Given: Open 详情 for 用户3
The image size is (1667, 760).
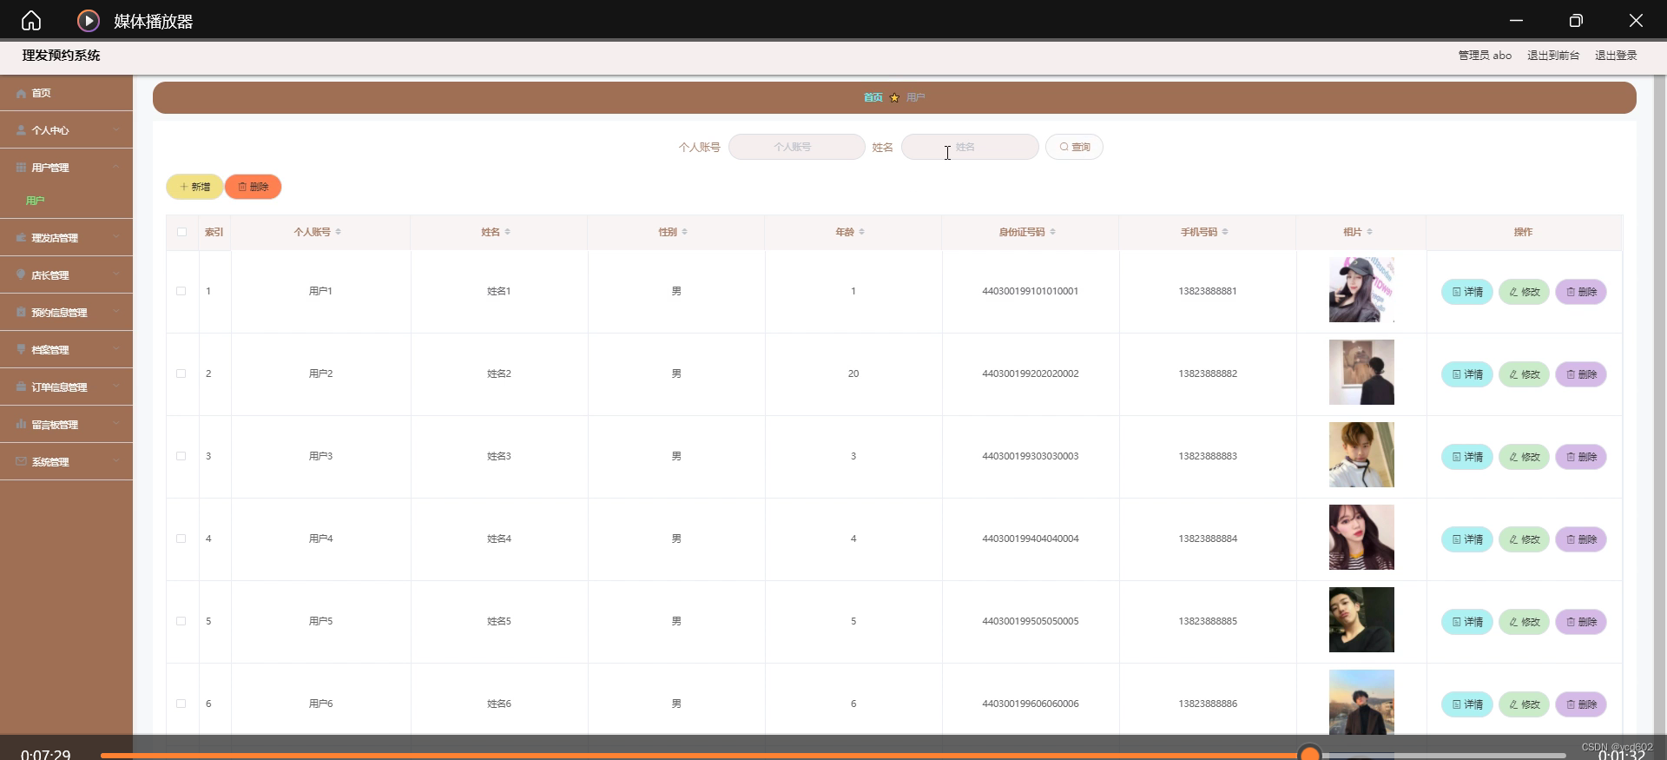Looking at the screenshot, I should [x=1467, y=457].
